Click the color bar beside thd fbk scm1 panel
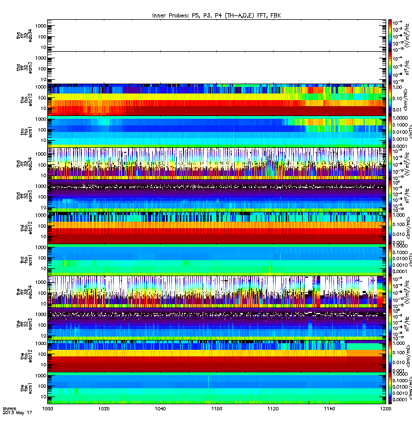 [x=390, y=260]
